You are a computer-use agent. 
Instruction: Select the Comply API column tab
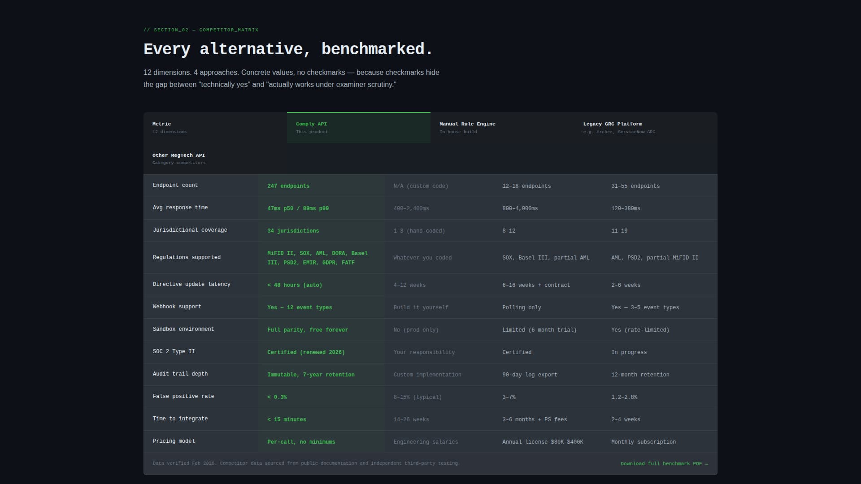358,127
